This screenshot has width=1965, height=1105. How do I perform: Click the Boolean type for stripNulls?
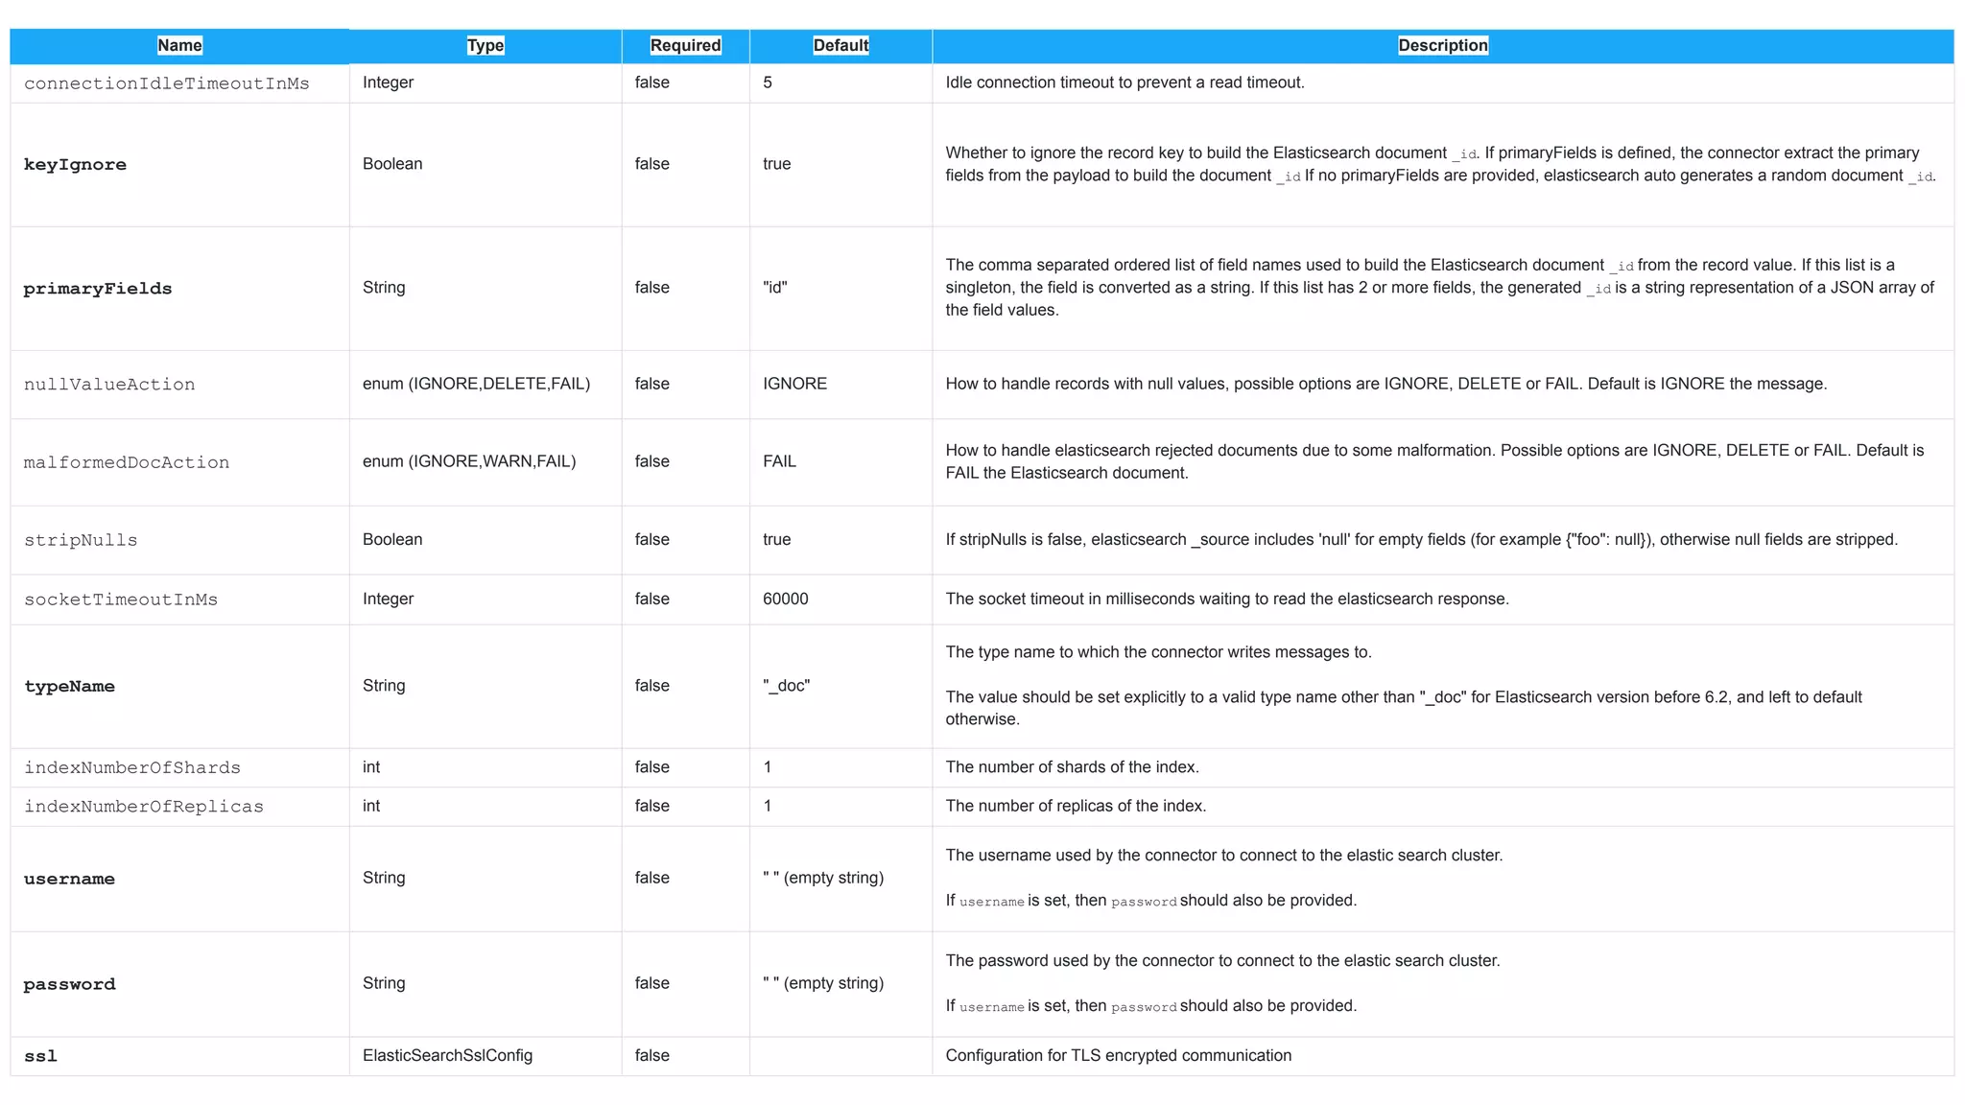point(392,539)
